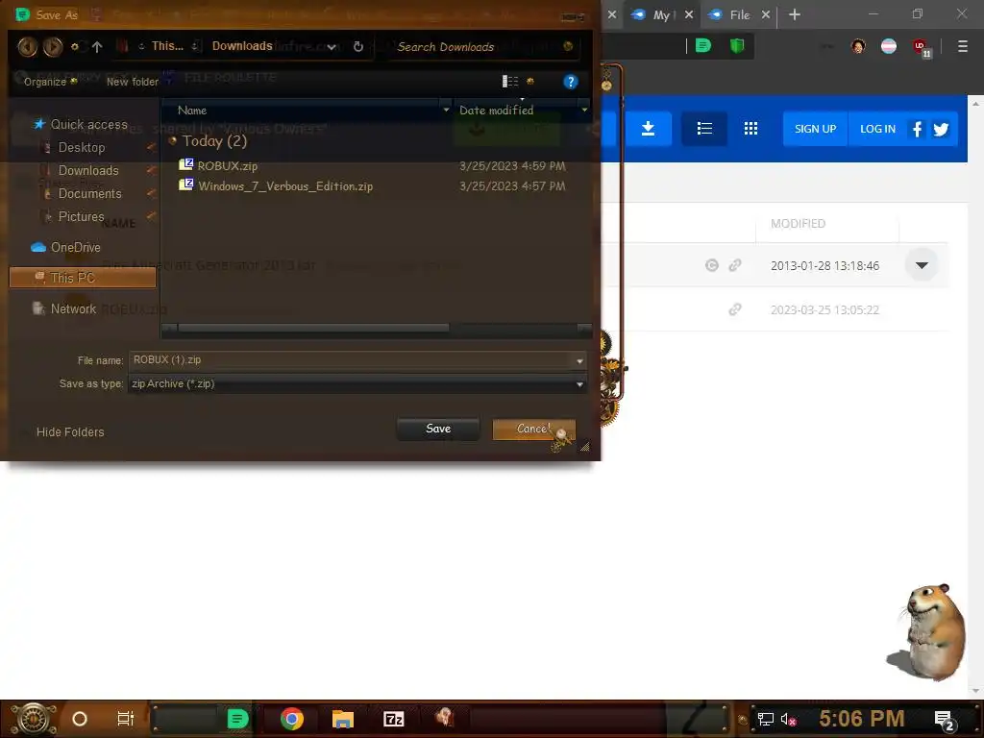Click the SIGN UP button
Viewport: 984px width, 738px height.
click(815, 129)
